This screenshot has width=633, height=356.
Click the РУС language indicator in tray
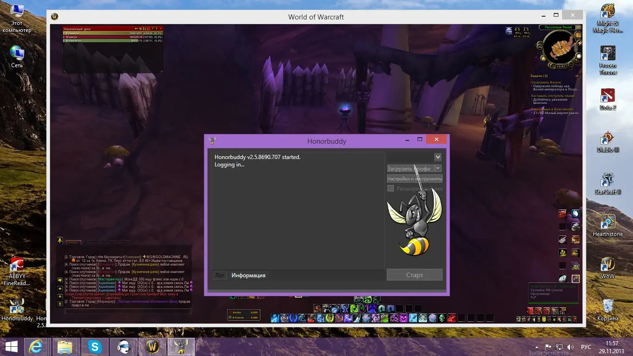tap(586, 347)
